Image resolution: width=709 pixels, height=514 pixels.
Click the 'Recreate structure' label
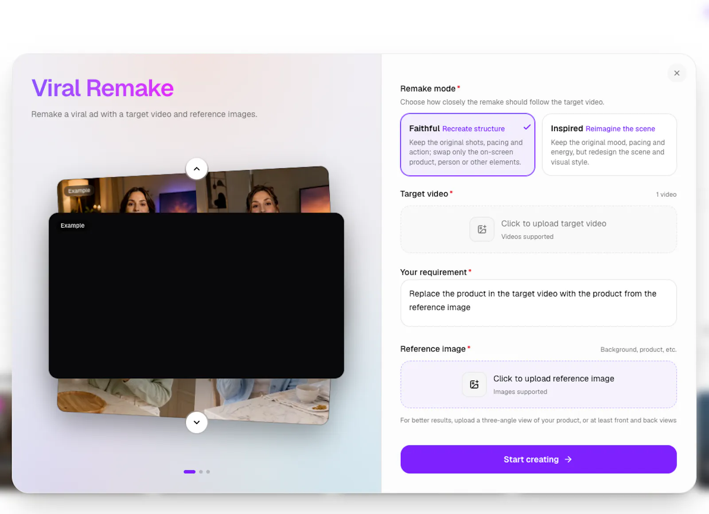tap(473, 129)
